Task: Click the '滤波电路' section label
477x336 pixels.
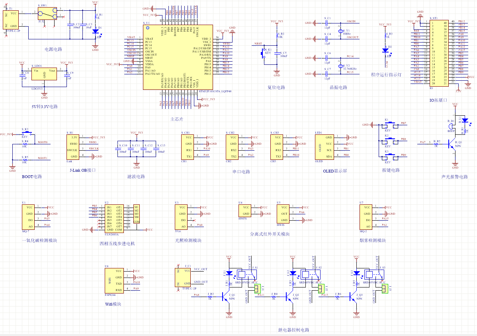Action: click(136, 177)
